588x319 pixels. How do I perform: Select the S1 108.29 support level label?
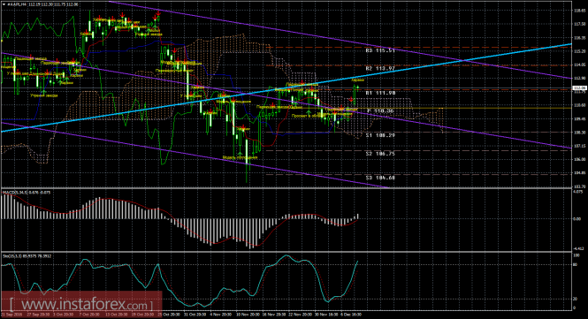pyautogui.click(x=380, y=135)
